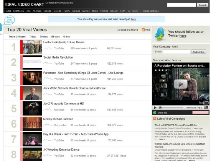Go to Brand Verticals
The image size is (211, 161).
point(151,11)
